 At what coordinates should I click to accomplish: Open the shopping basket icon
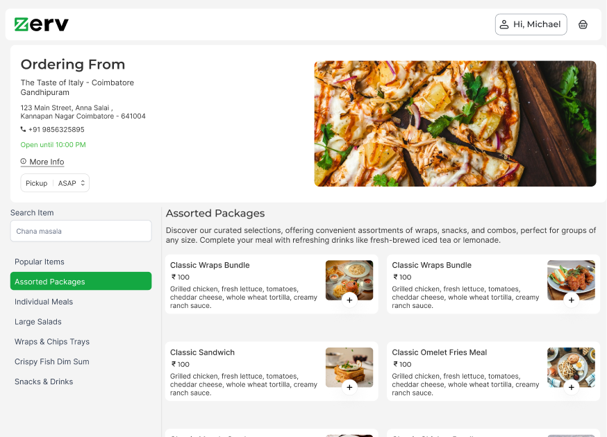coord(583,24)
